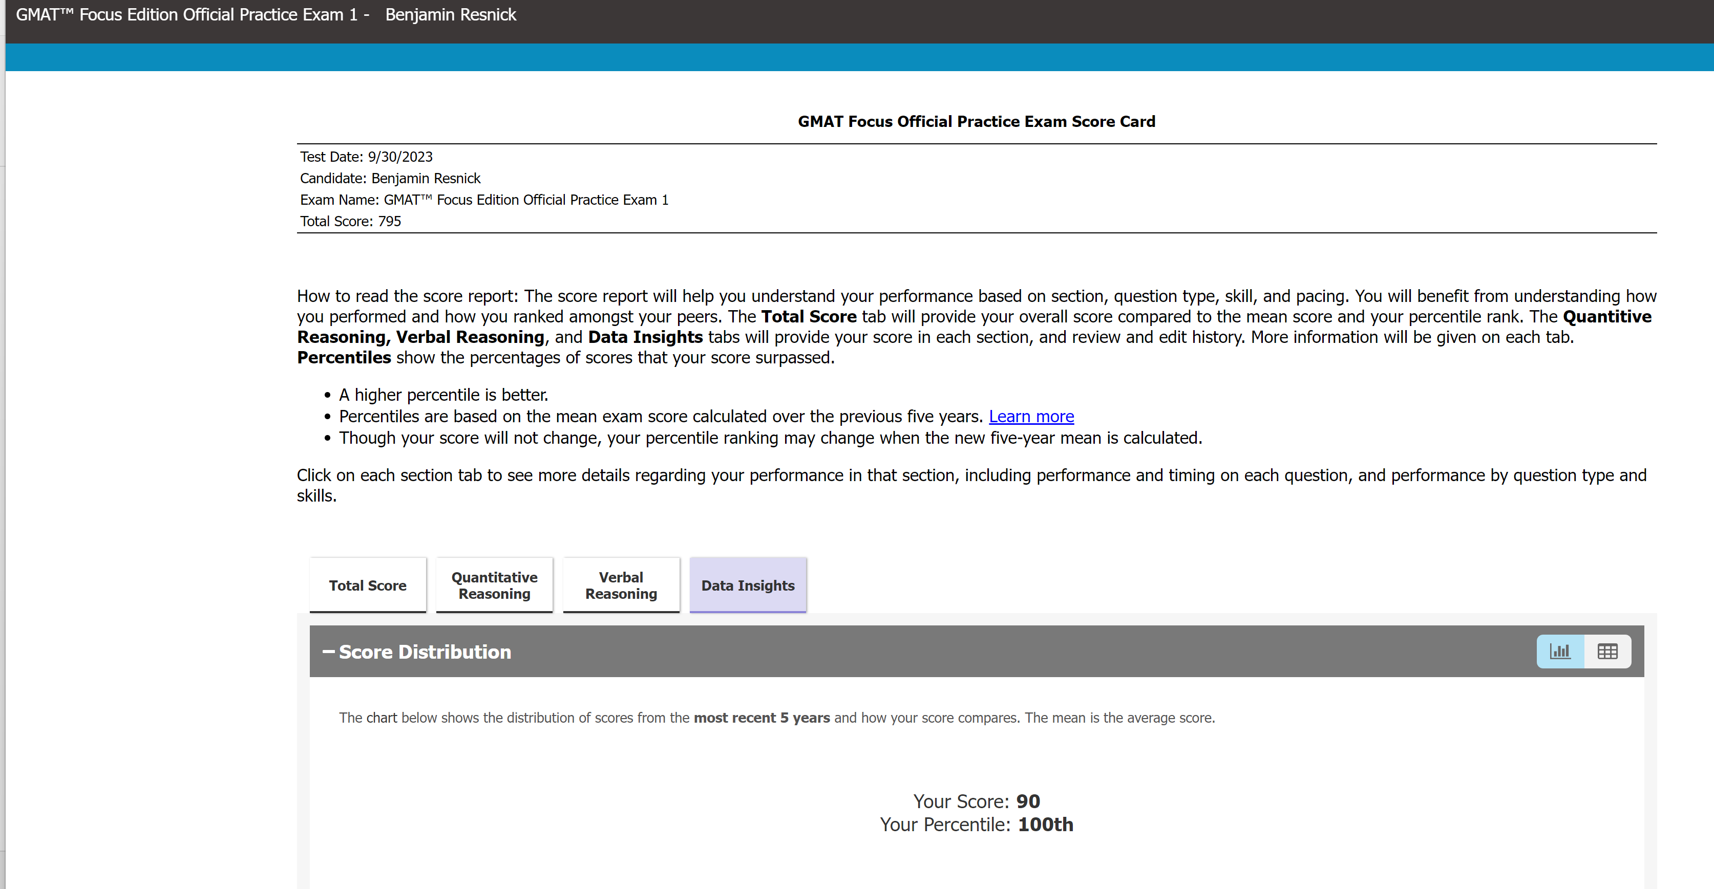This screenshot has height=889, width=1714.
Task: Click the Your Percentile: 100th text
Action: coord(977,825)
